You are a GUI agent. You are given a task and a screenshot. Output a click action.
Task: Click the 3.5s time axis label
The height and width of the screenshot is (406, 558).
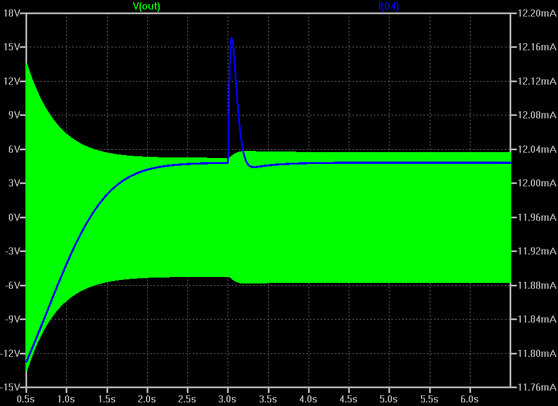pos(268,399)
